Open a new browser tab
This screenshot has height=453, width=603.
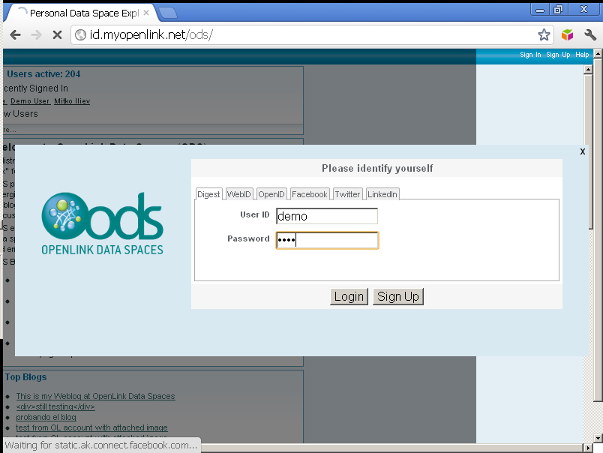pos(168,13)
